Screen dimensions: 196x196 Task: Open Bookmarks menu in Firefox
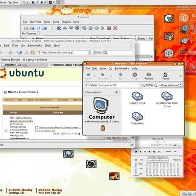35,46
